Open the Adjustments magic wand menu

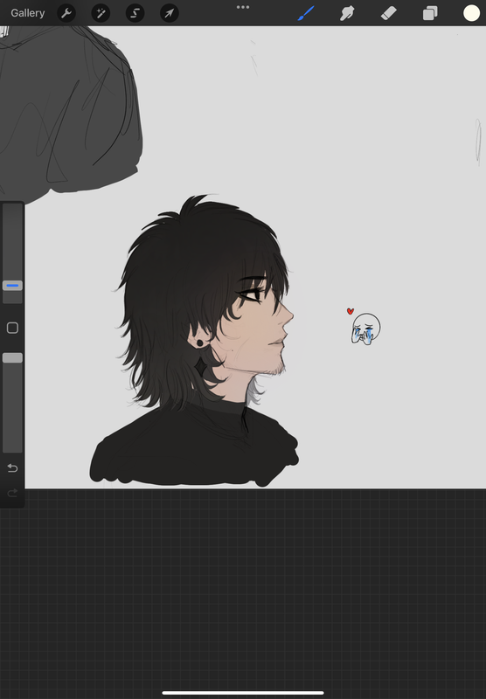tap(101, 13)
